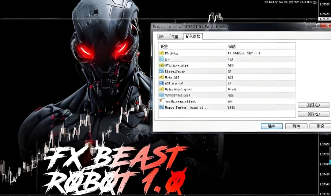Click the button right of the highlighted confirm button
Viewport: 331px width, 196px height.
(x=296, y=126)
